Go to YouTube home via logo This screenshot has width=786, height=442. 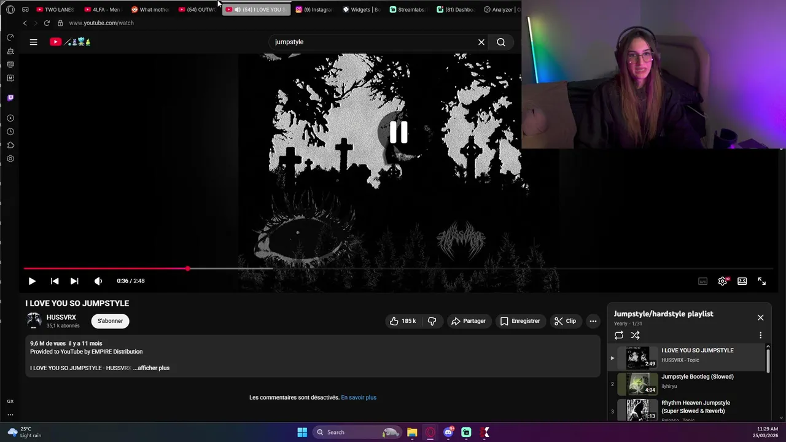click(71, 42)
